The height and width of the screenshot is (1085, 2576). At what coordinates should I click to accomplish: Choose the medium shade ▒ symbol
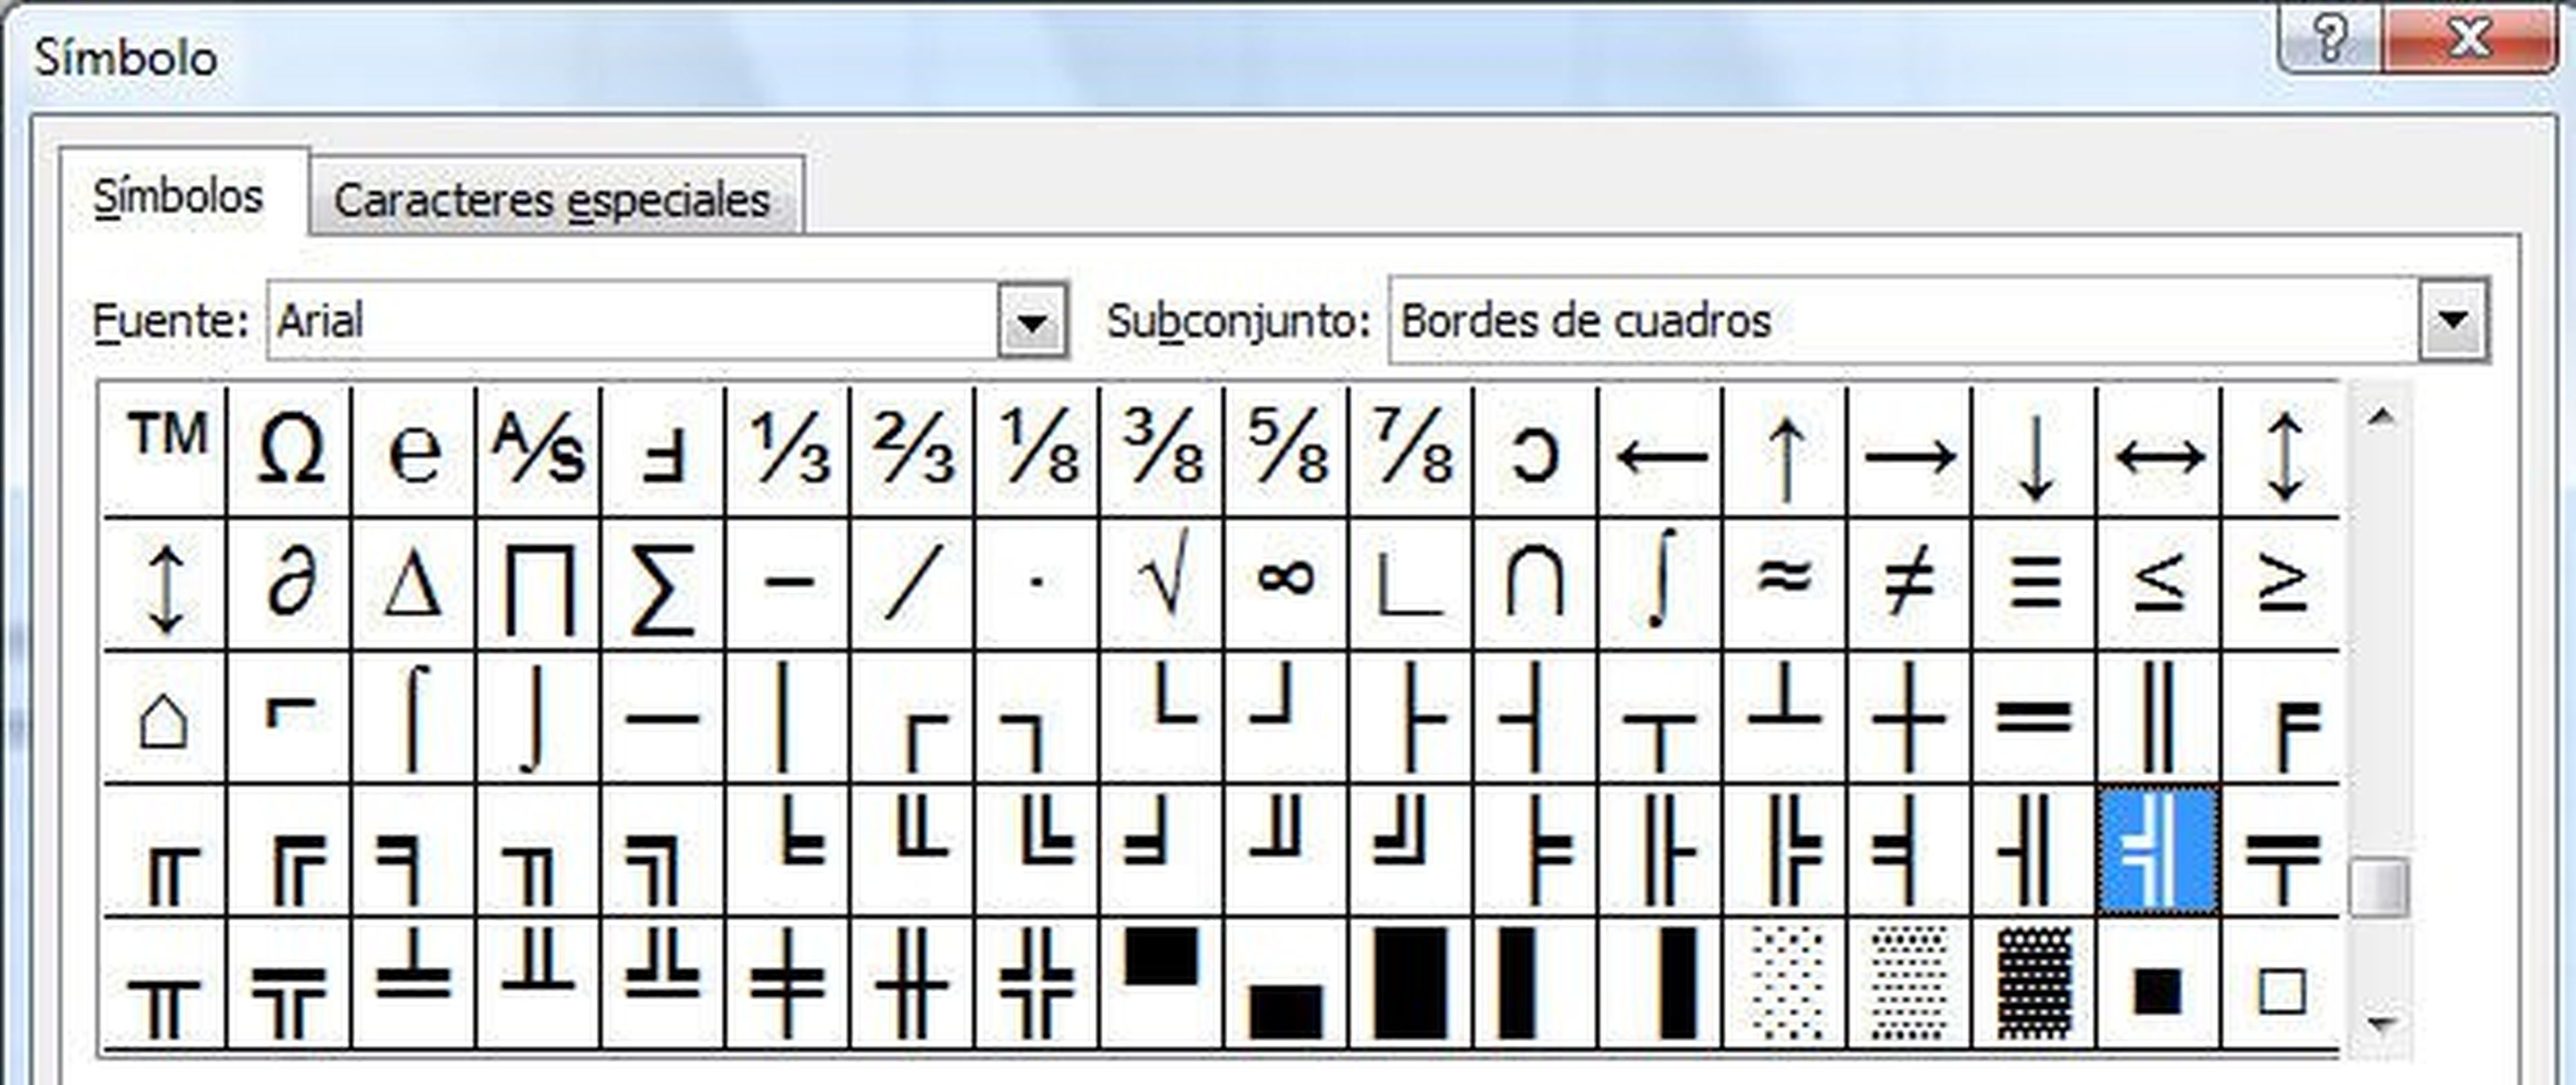tap(1909, 983)
